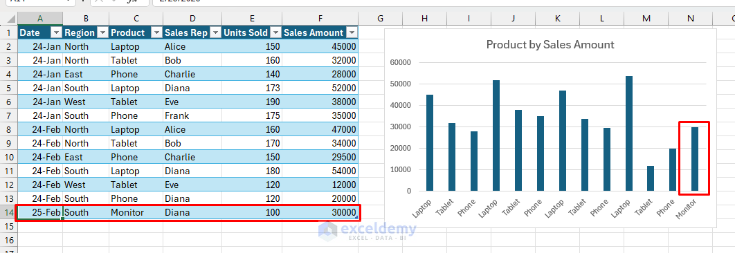Select the Region cell East in row 4
This screenshot has width=735, height=253.
[86, 74]
